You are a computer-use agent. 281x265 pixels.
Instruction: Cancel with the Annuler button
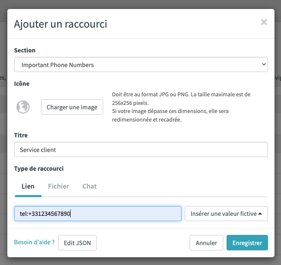point(206,243)
